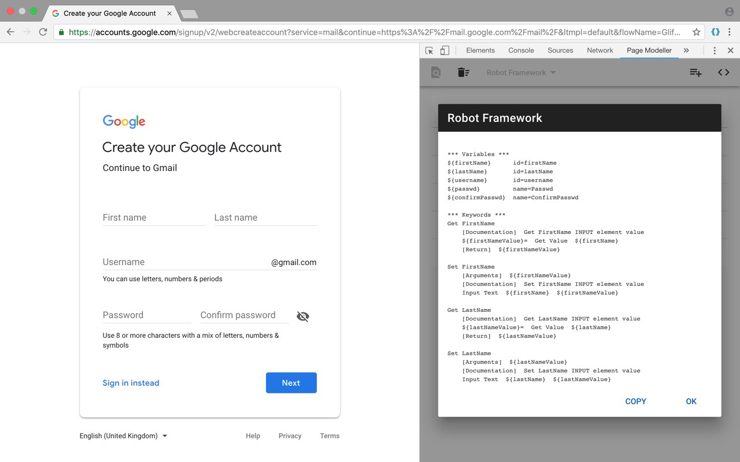Switch to Console DevTools tab
Image resolution: width=740 pixels, height=462 pixels.
click(521, 50)
